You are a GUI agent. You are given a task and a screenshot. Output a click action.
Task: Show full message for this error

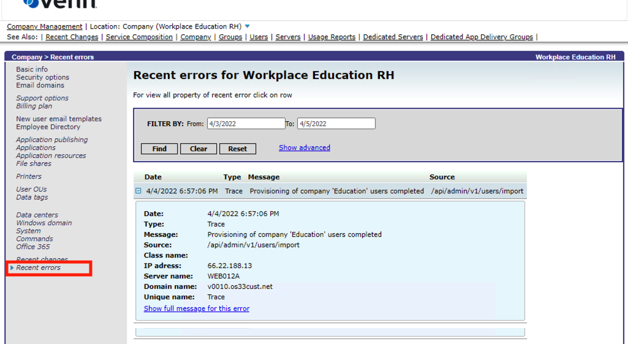[197, 308]
